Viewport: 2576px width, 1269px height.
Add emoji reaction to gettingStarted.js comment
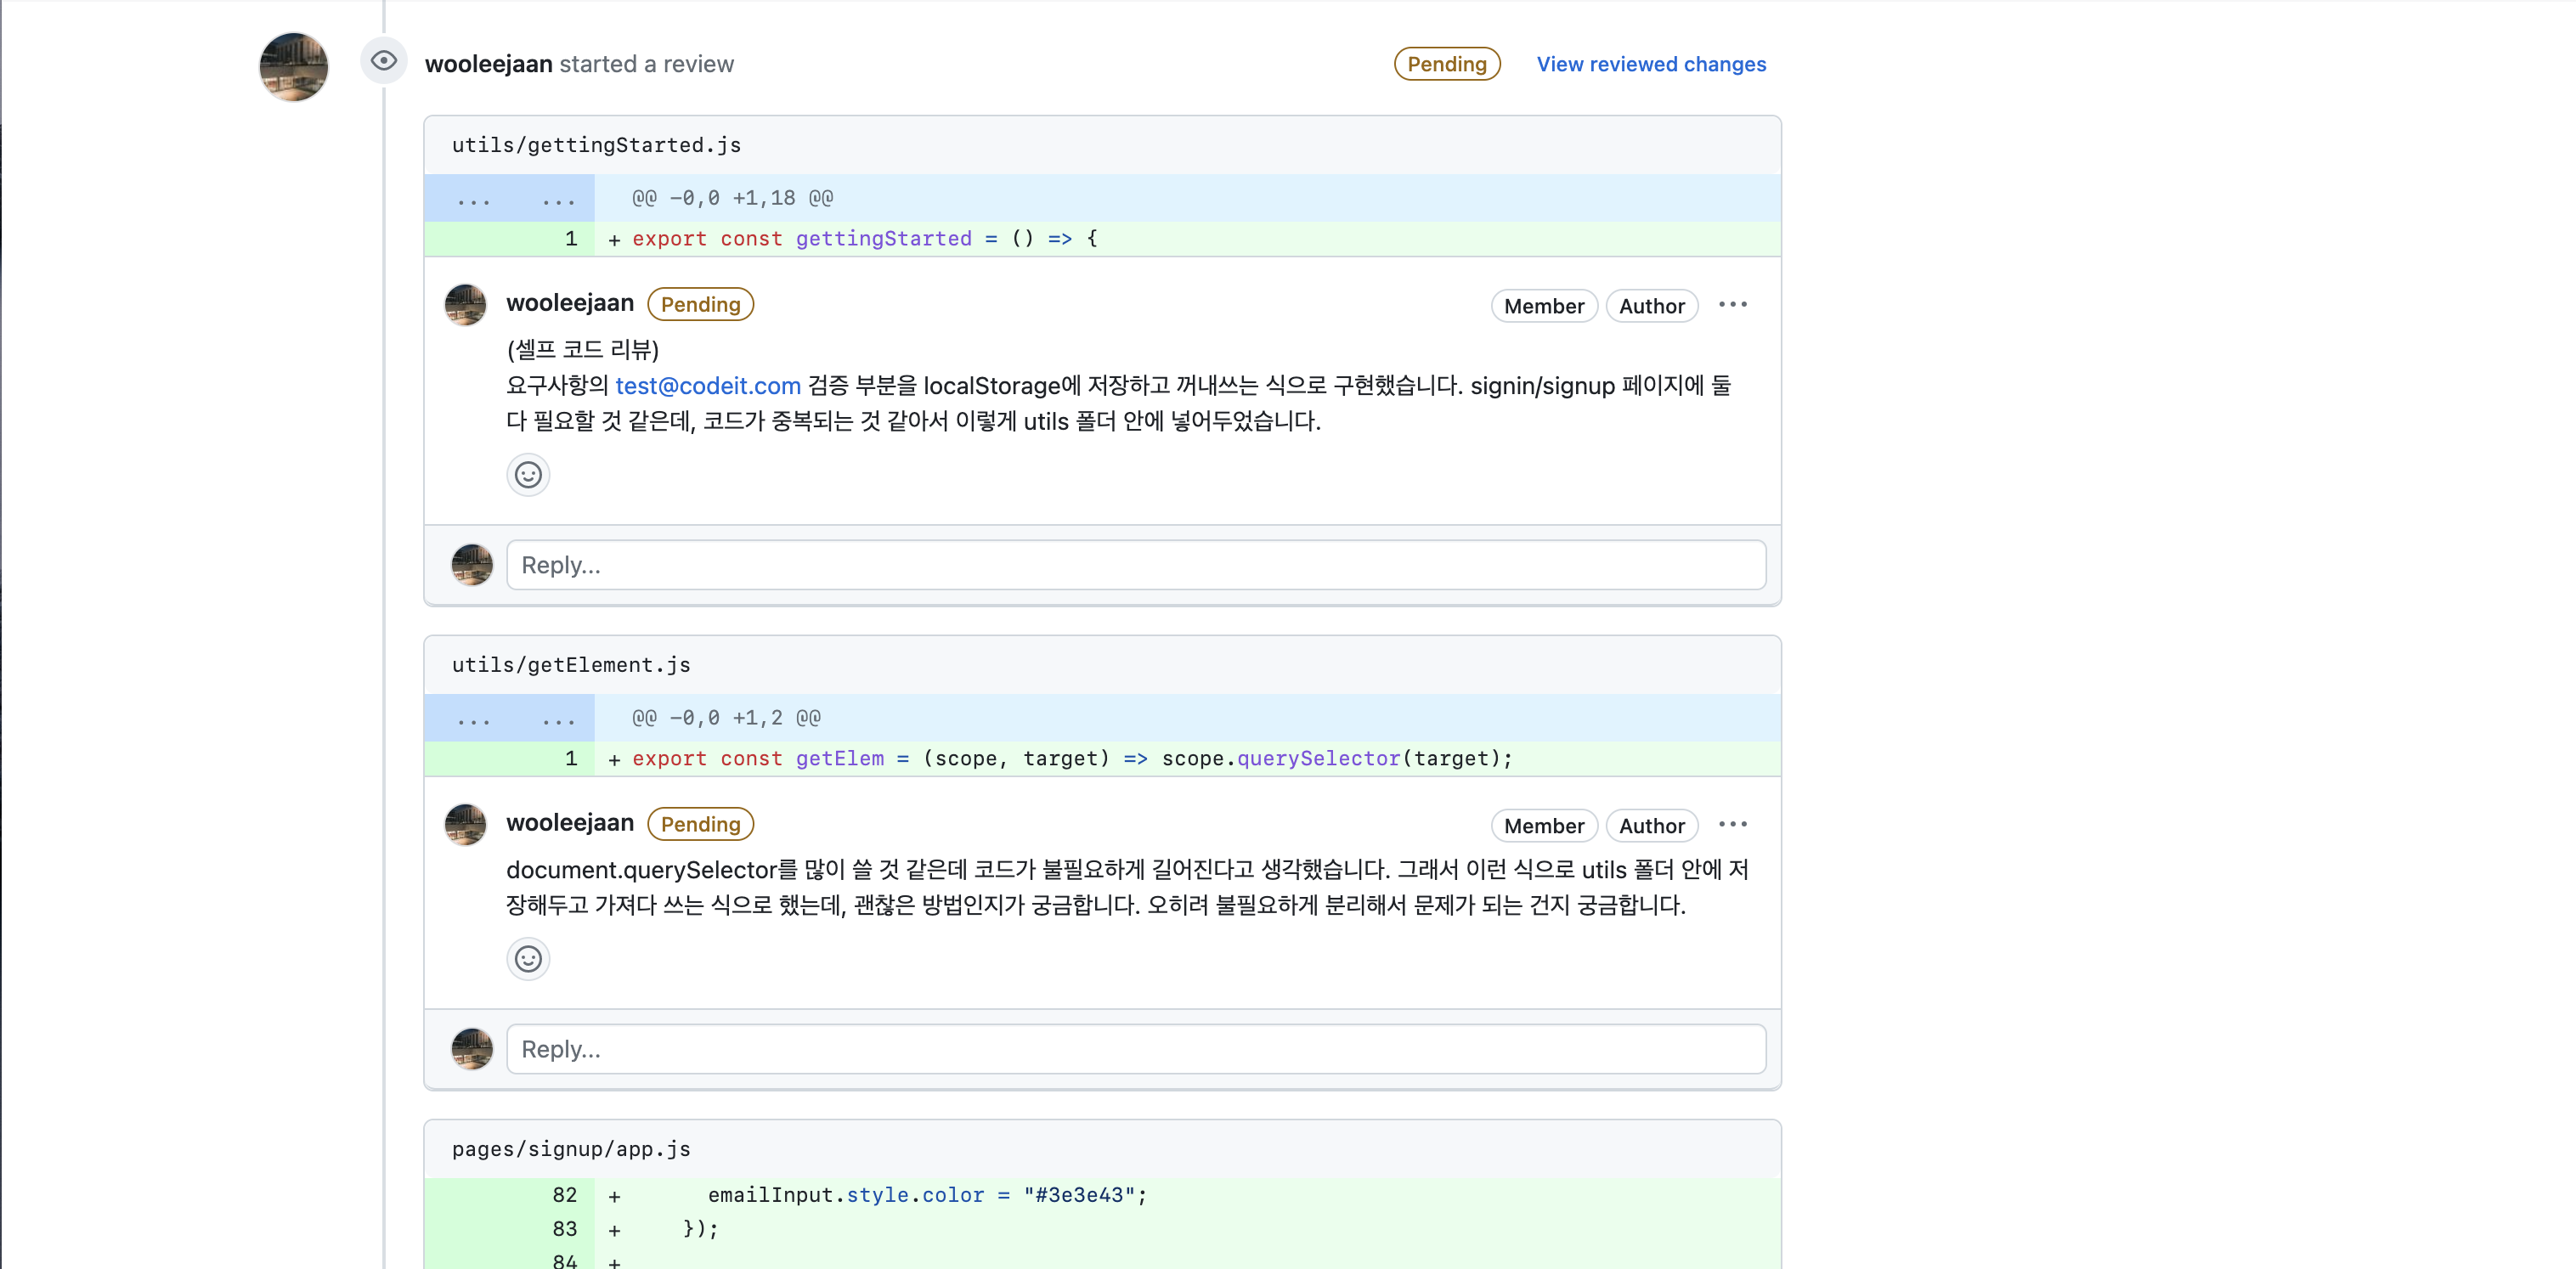528,475
